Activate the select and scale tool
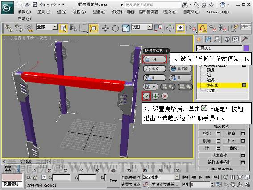The height and width of the screenshot is (190, 253). (x=126, y=28)
